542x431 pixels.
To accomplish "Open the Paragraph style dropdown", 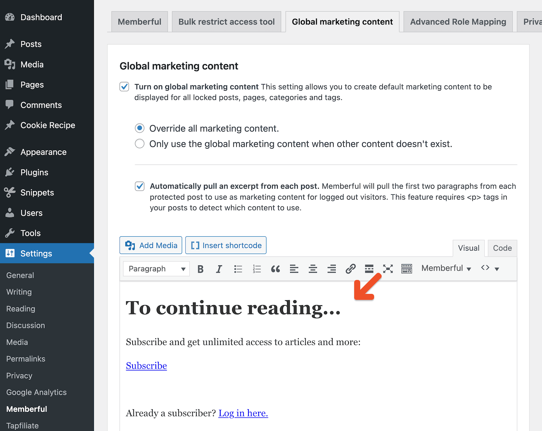I will pyautogui.click(x=156, y=269).
